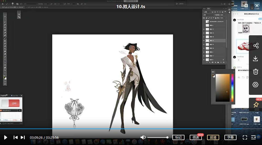Image resolution: width=262 pixels, height=145 pixels.
Task: Toggle subtitles with the 字幕 button
Action: [x=230, y=137]
